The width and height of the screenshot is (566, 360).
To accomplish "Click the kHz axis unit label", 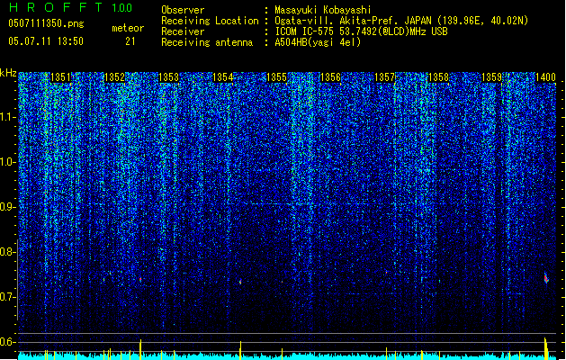I will [8, 73].
